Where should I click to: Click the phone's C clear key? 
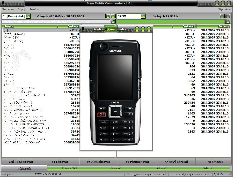(129, 114)
